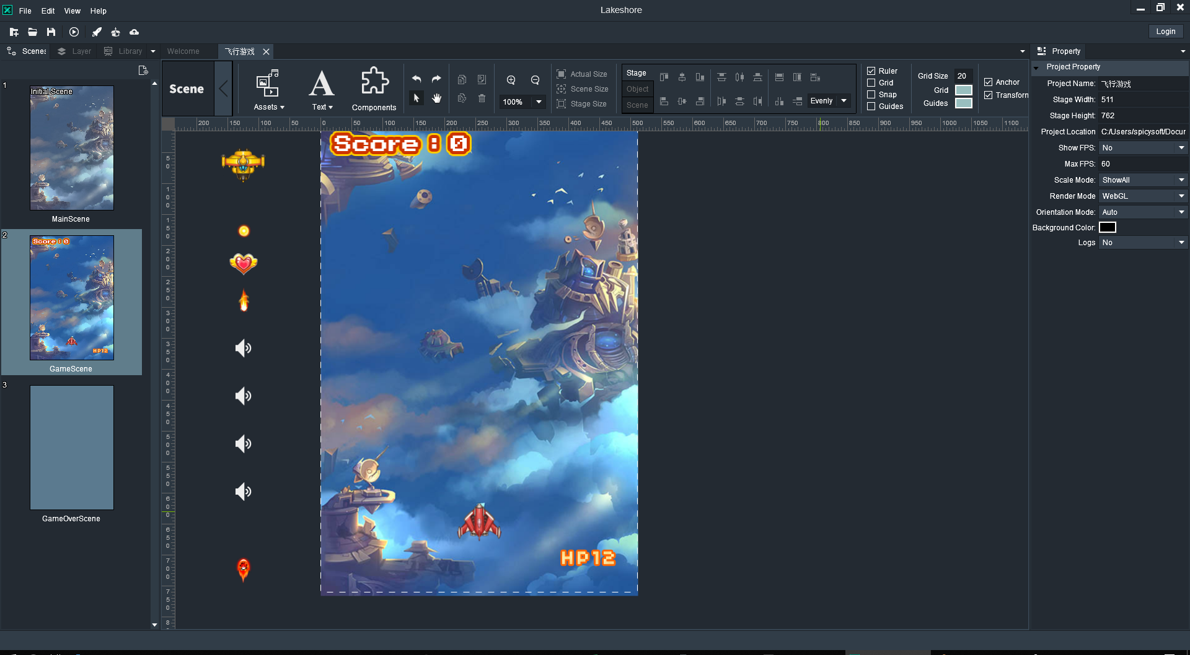The height and width of the screenshot is (655, 1190).
Task: Pick the Guides color swatch
Action: click(x=963, y=103)
